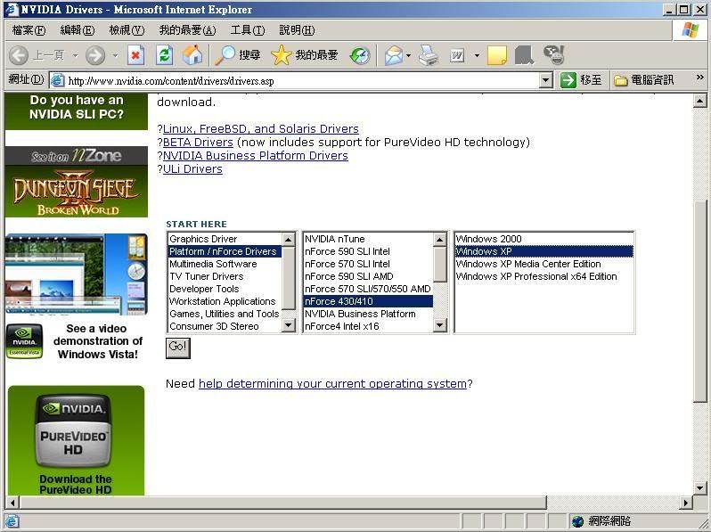The image size is (711, 532).
Task: Select Windows 2000 in the OS list
Action: (x=489, y=239)
